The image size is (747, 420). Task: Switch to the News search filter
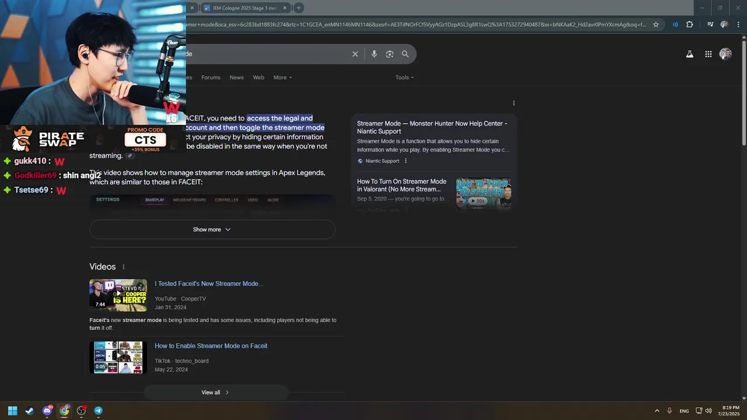(236, 78)
